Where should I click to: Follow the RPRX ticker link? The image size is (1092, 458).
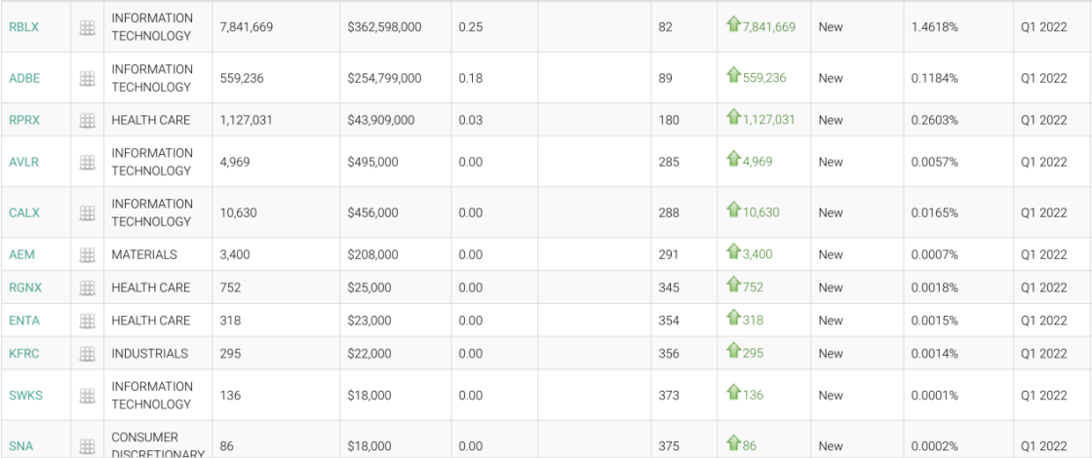pos(24,121)
